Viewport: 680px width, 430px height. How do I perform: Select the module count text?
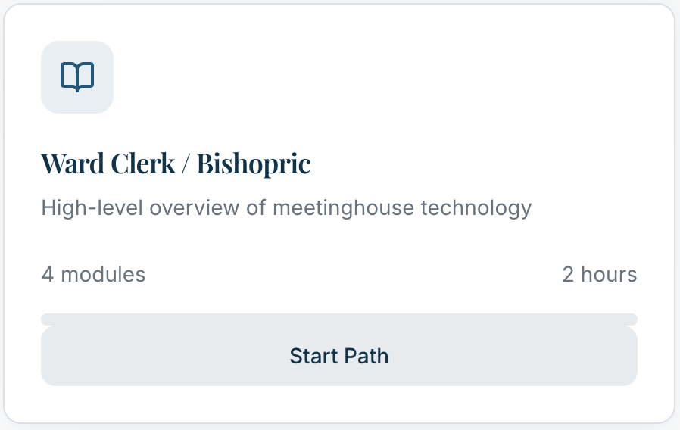(93, 274)
